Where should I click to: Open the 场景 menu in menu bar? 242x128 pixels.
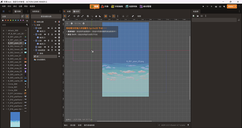click(x=4, y=6)
